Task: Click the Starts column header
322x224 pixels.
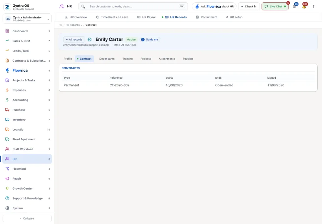Action: point(169,78)
